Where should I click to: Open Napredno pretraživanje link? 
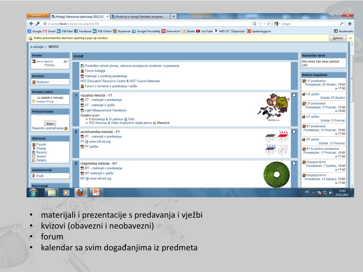(x=48, y=128)
